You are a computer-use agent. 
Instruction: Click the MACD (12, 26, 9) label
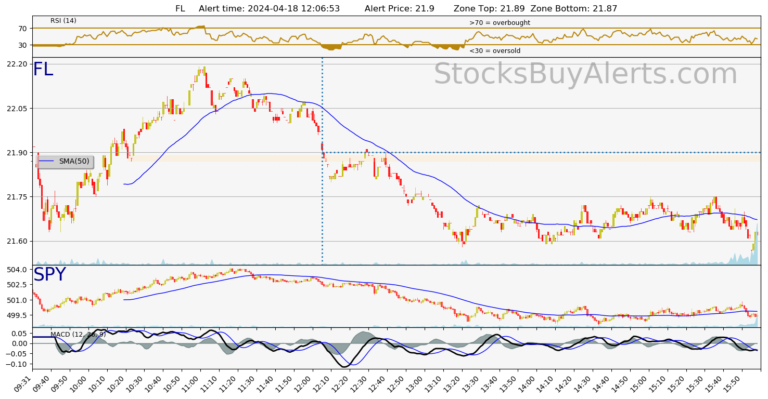pyautogui.click(x=78, y=334)
